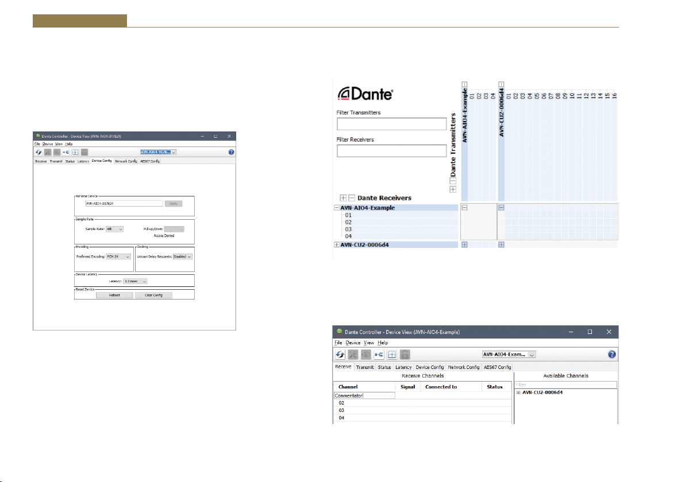Switch to Device Config tab in AVN-AIO4-Example window
The image size is (685, 482).
(429, 367)
